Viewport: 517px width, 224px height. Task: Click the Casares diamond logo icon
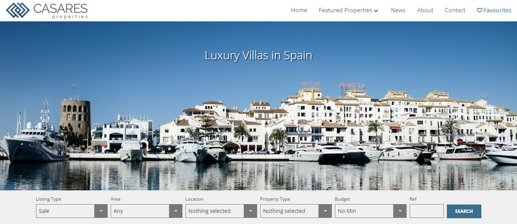pyautogui.click(x=18, y=10)
